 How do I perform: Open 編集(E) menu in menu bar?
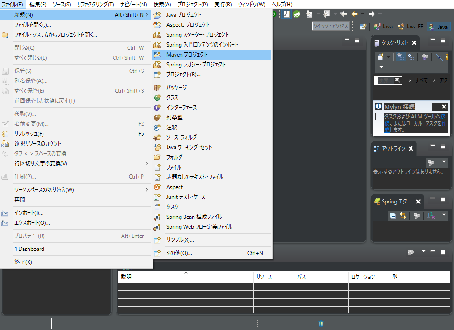coord(38,5)
